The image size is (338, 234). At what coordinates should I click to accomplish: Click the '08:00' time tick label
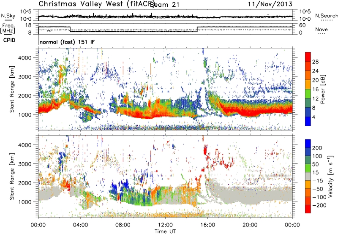point(123,225)
